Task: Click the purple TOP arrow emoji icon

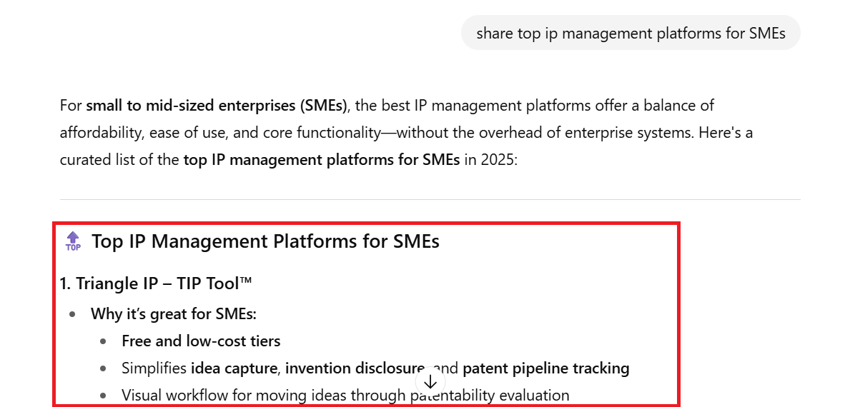Action: click(73, 241)
